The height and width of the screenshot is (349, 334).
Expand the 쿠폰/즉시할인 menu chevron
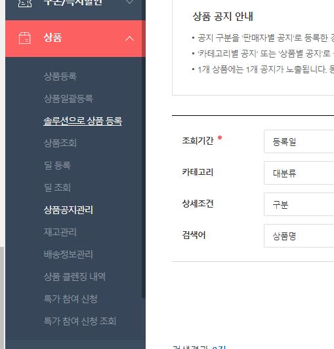[130, 2]
